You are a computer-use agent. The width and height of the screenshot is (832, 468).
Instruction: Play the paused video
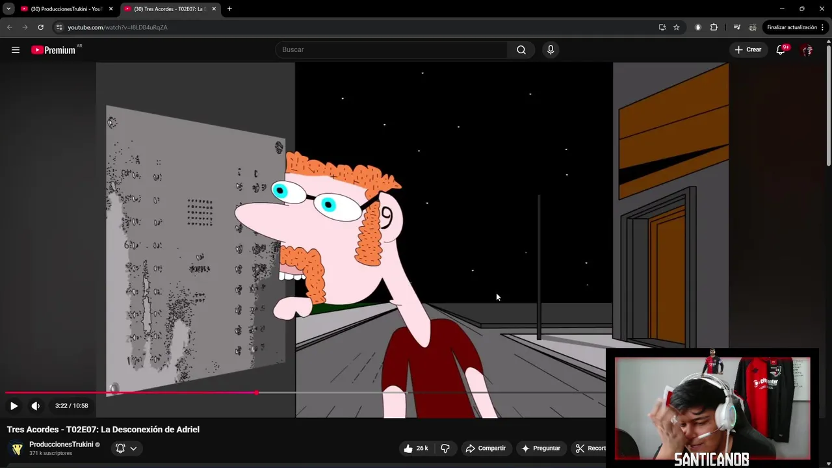14,406
